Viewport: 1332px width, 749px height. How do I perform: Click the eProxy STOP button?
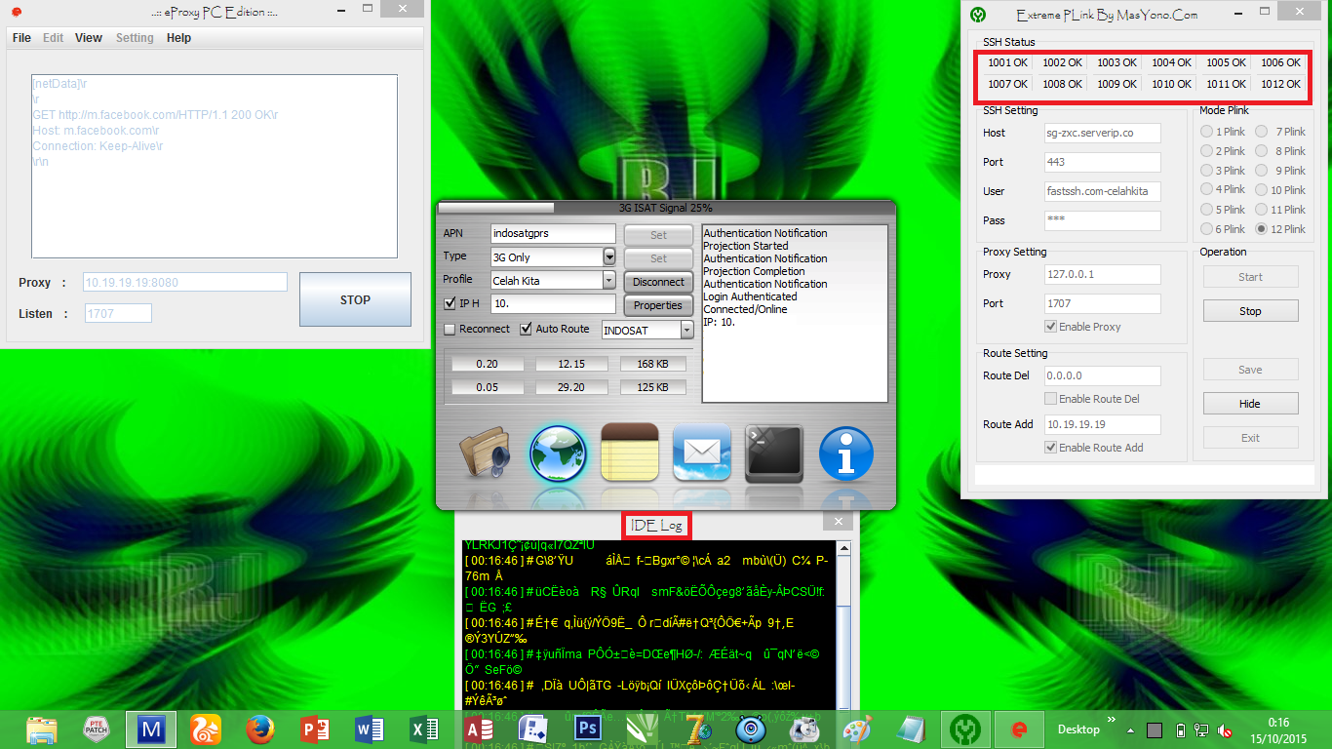click(355, 300)
